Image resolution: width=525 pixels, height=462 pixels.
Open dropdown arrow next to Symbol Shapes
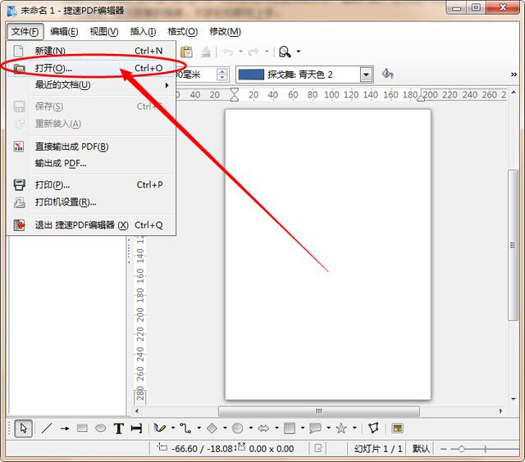(250, 428)
